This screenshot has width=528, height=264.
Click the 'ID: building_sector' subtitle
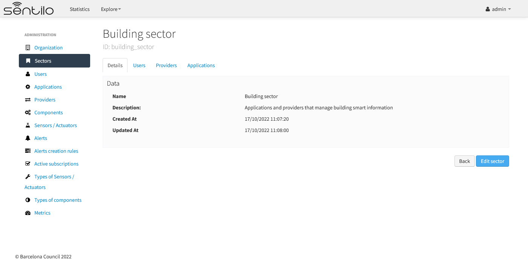[128, 47]
